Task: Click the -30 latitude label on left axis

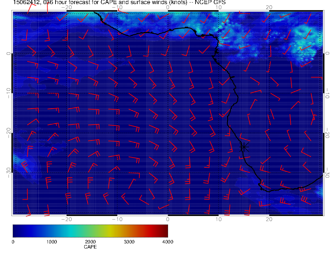Action: (x=8, y=173)
